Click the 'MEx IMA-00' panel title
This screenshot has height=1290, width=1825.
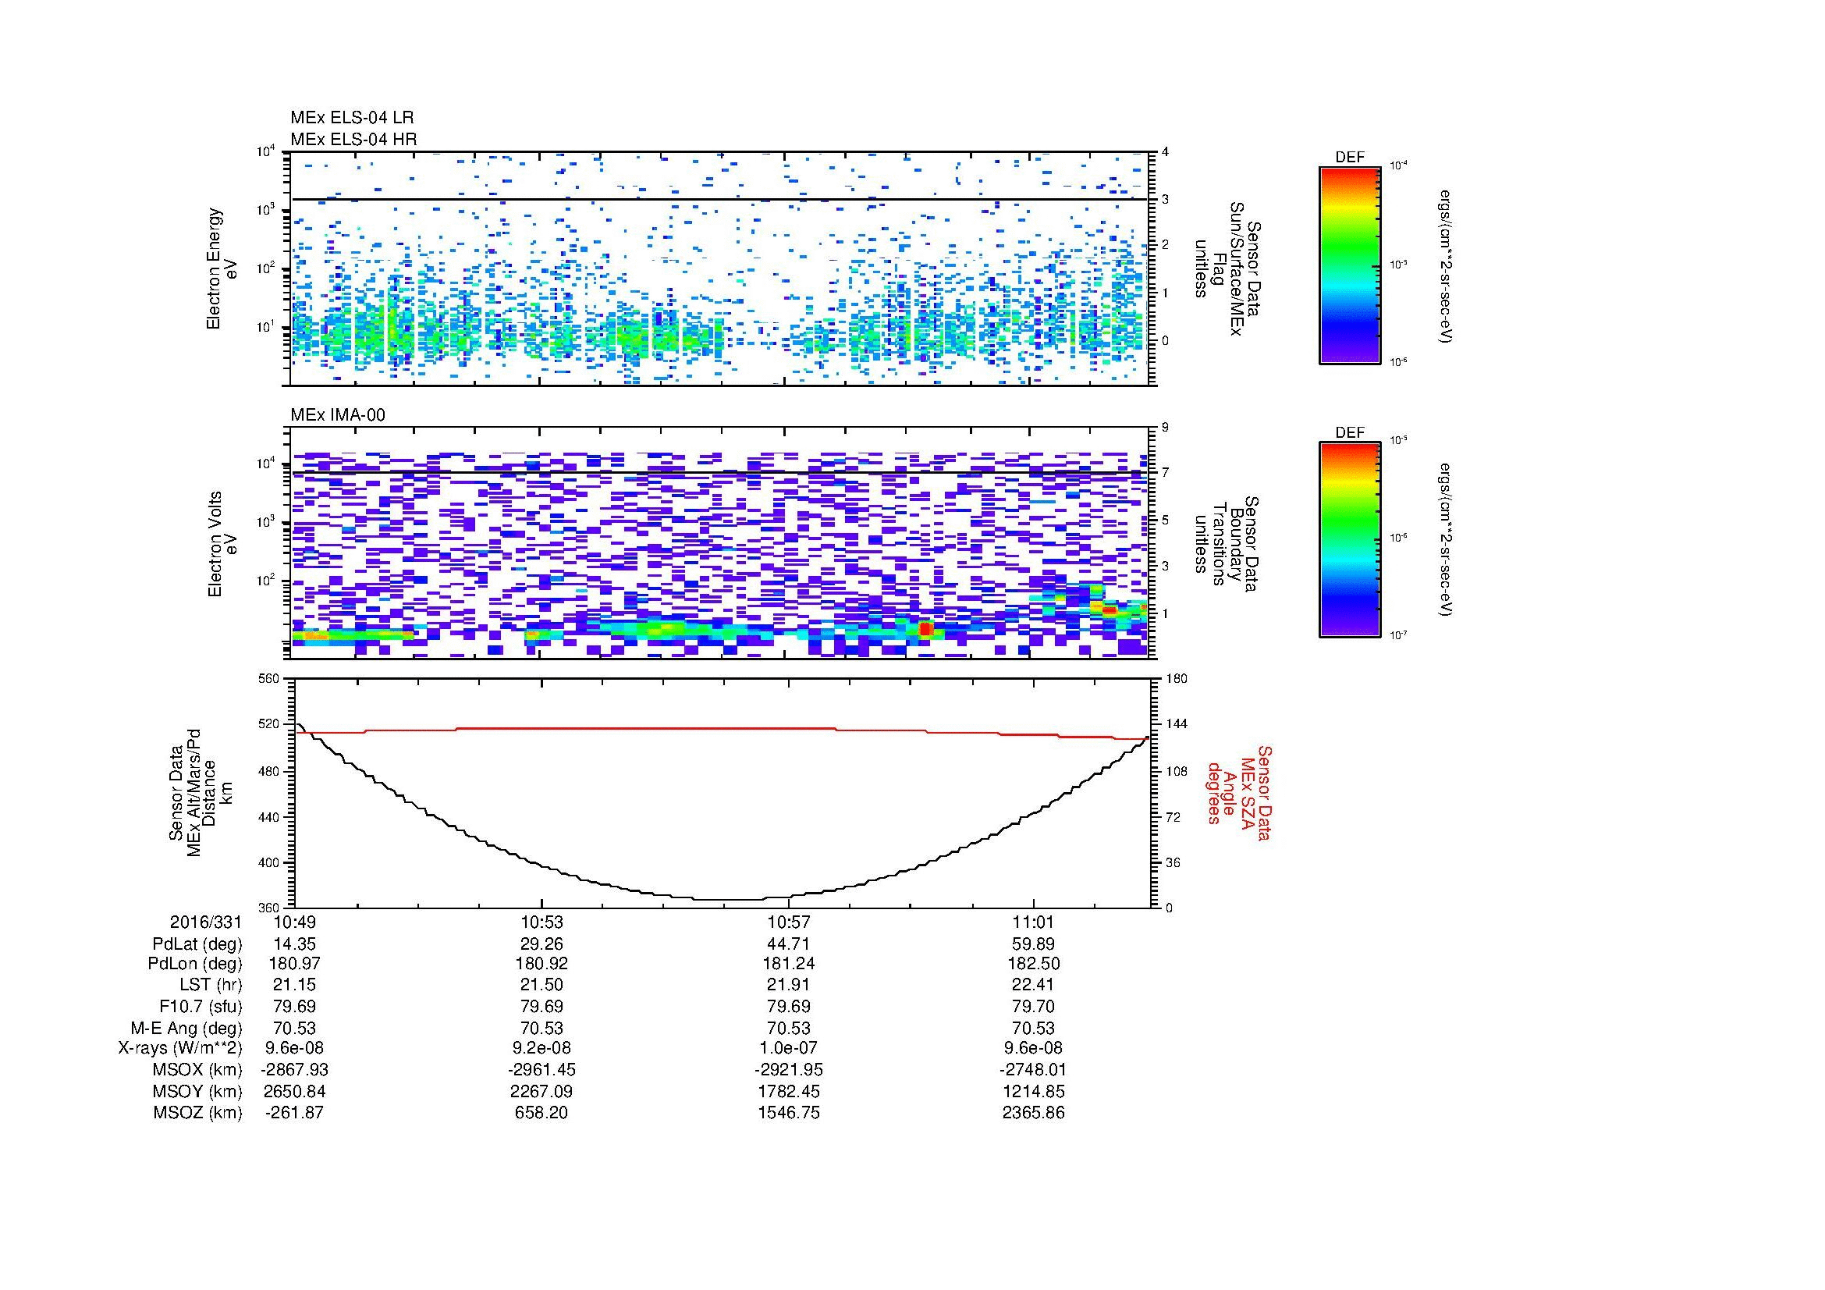click(338, 415)
